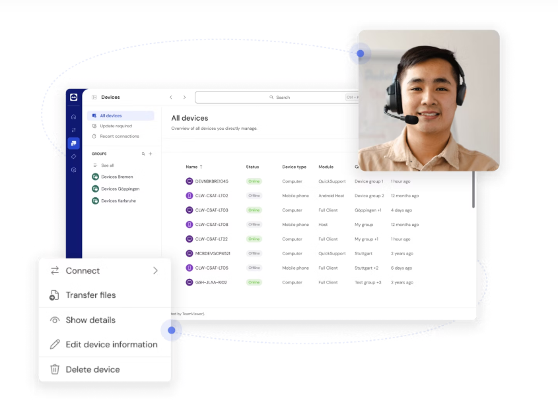This screenshot has width=558, height=414.
Task: Go forward with right arrow
Action: [x=184, y=97]
